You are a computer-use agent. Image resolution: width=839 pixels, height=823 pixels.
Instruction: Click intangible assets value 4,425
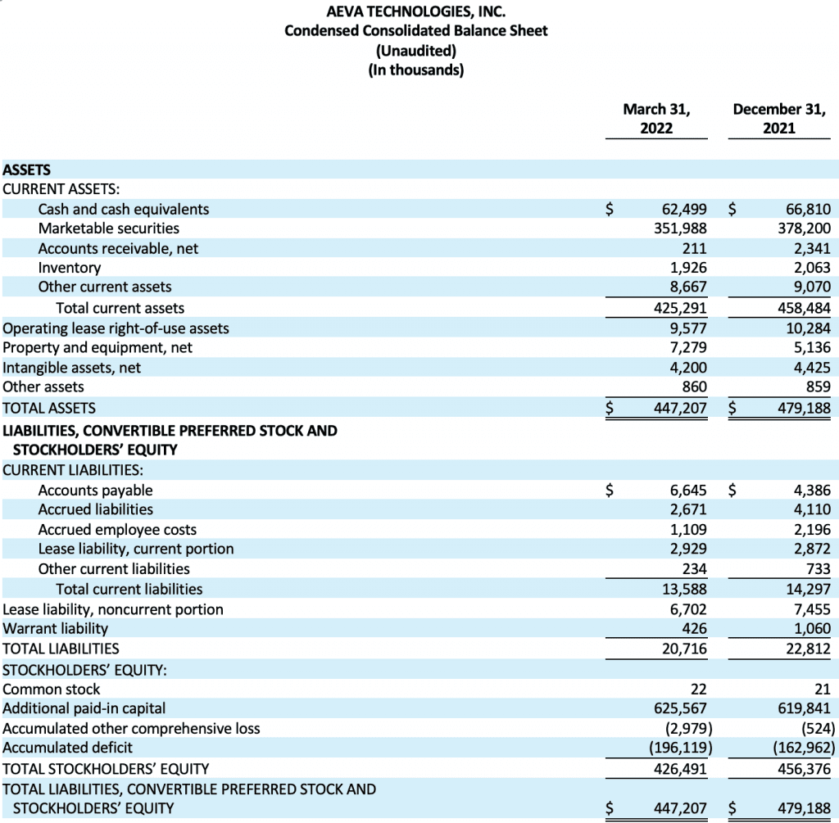tap(812, 368)
